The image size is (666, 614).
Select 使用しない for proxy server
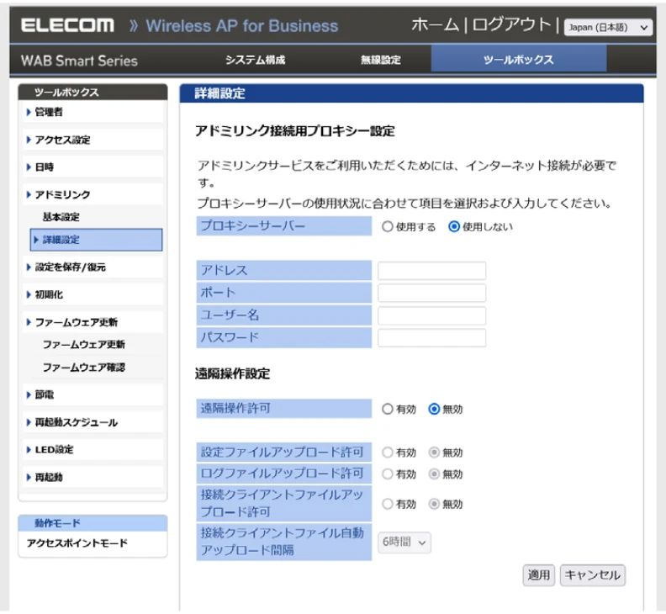pos(453,226)
